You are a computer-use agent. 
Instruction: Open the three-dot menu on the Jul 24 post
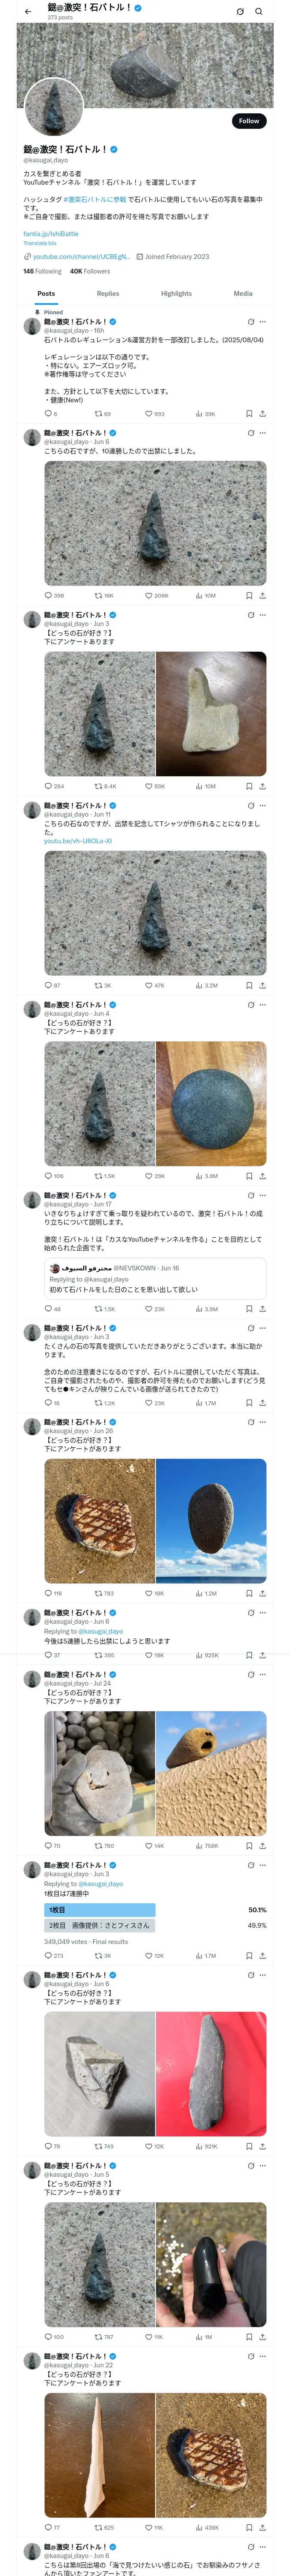263,1674
